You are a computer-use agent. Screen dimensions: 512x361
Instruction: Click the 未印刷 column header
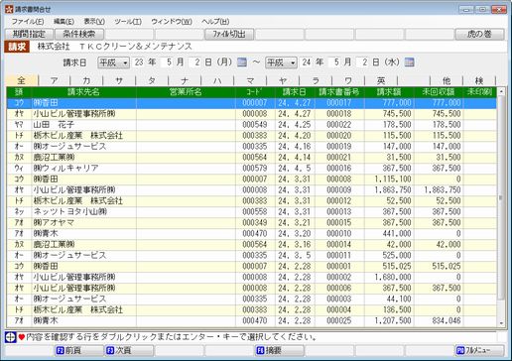click(480, 92)
